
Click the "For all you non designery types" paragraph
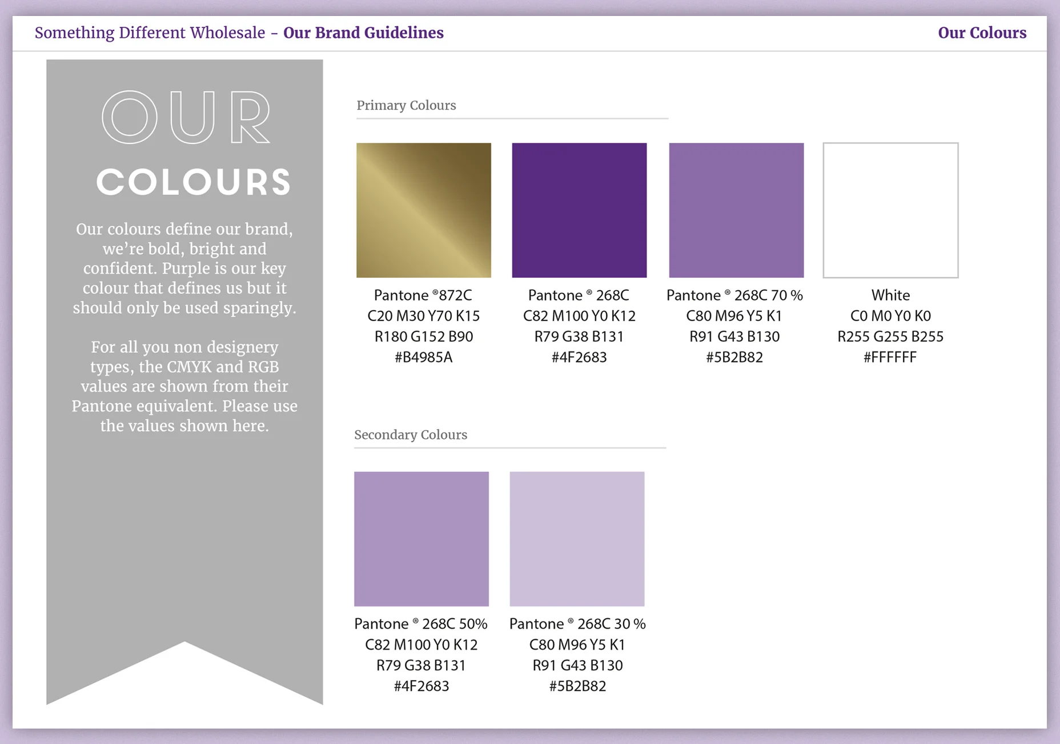click(184, 386)
